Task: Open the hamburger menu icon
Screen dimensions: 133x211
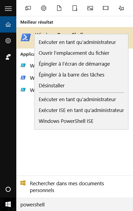Action: [8, 9]
